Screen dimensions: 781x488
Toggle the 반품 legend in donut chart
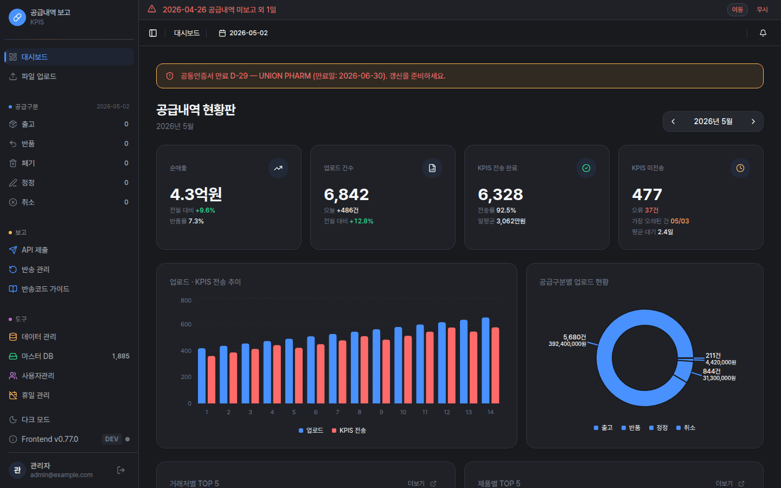click(631, 428)
